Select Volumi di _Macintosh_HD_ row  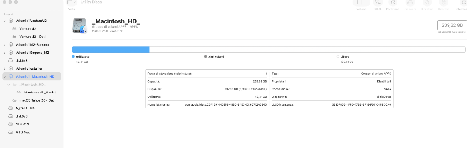coord(32,76)
